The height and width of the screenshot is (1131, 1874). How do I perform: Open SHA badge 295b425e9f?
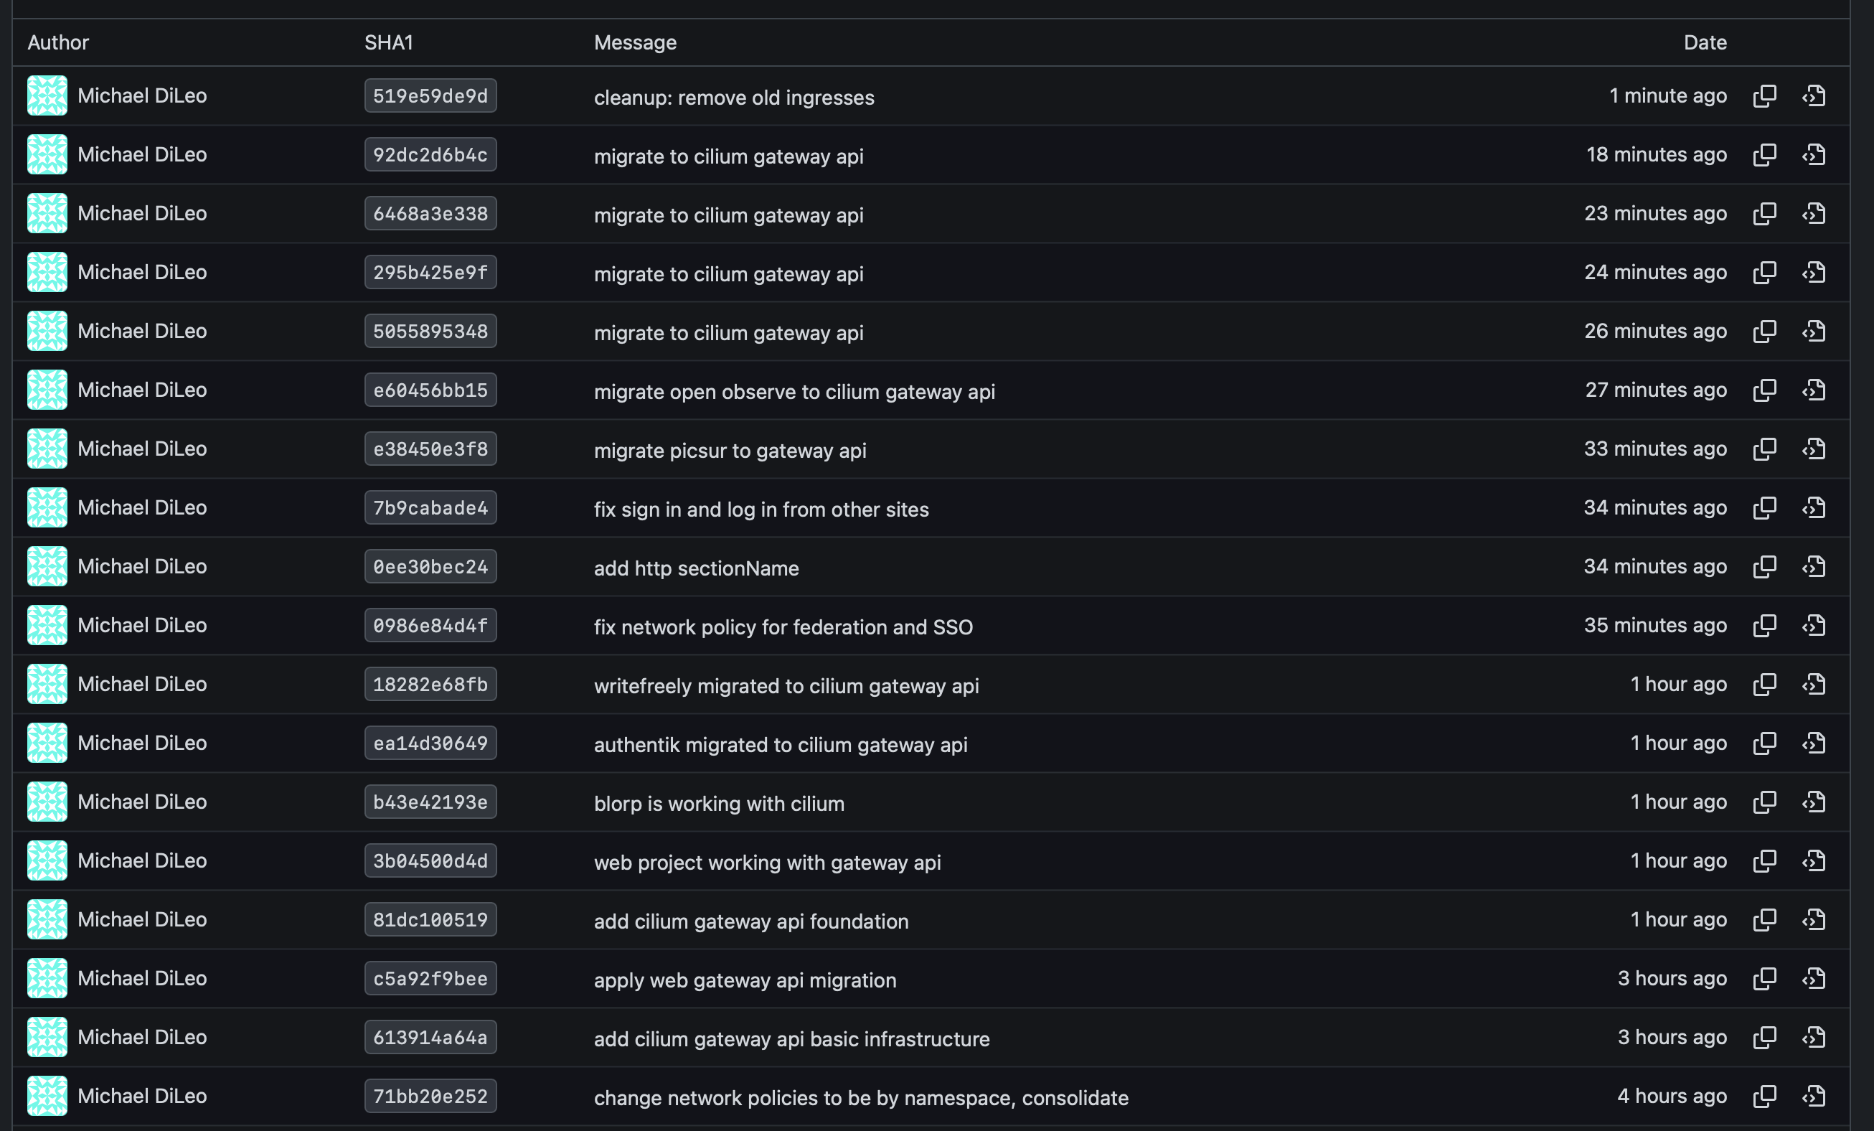pos(430,272)
